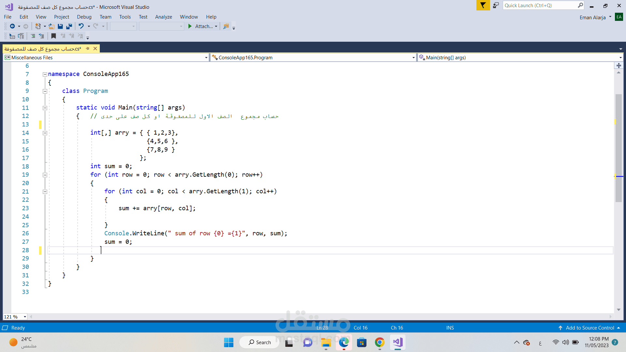This screenshot has height=352, width=626.
Task: Open the Edit menu
Action: (x=24, y=17)
